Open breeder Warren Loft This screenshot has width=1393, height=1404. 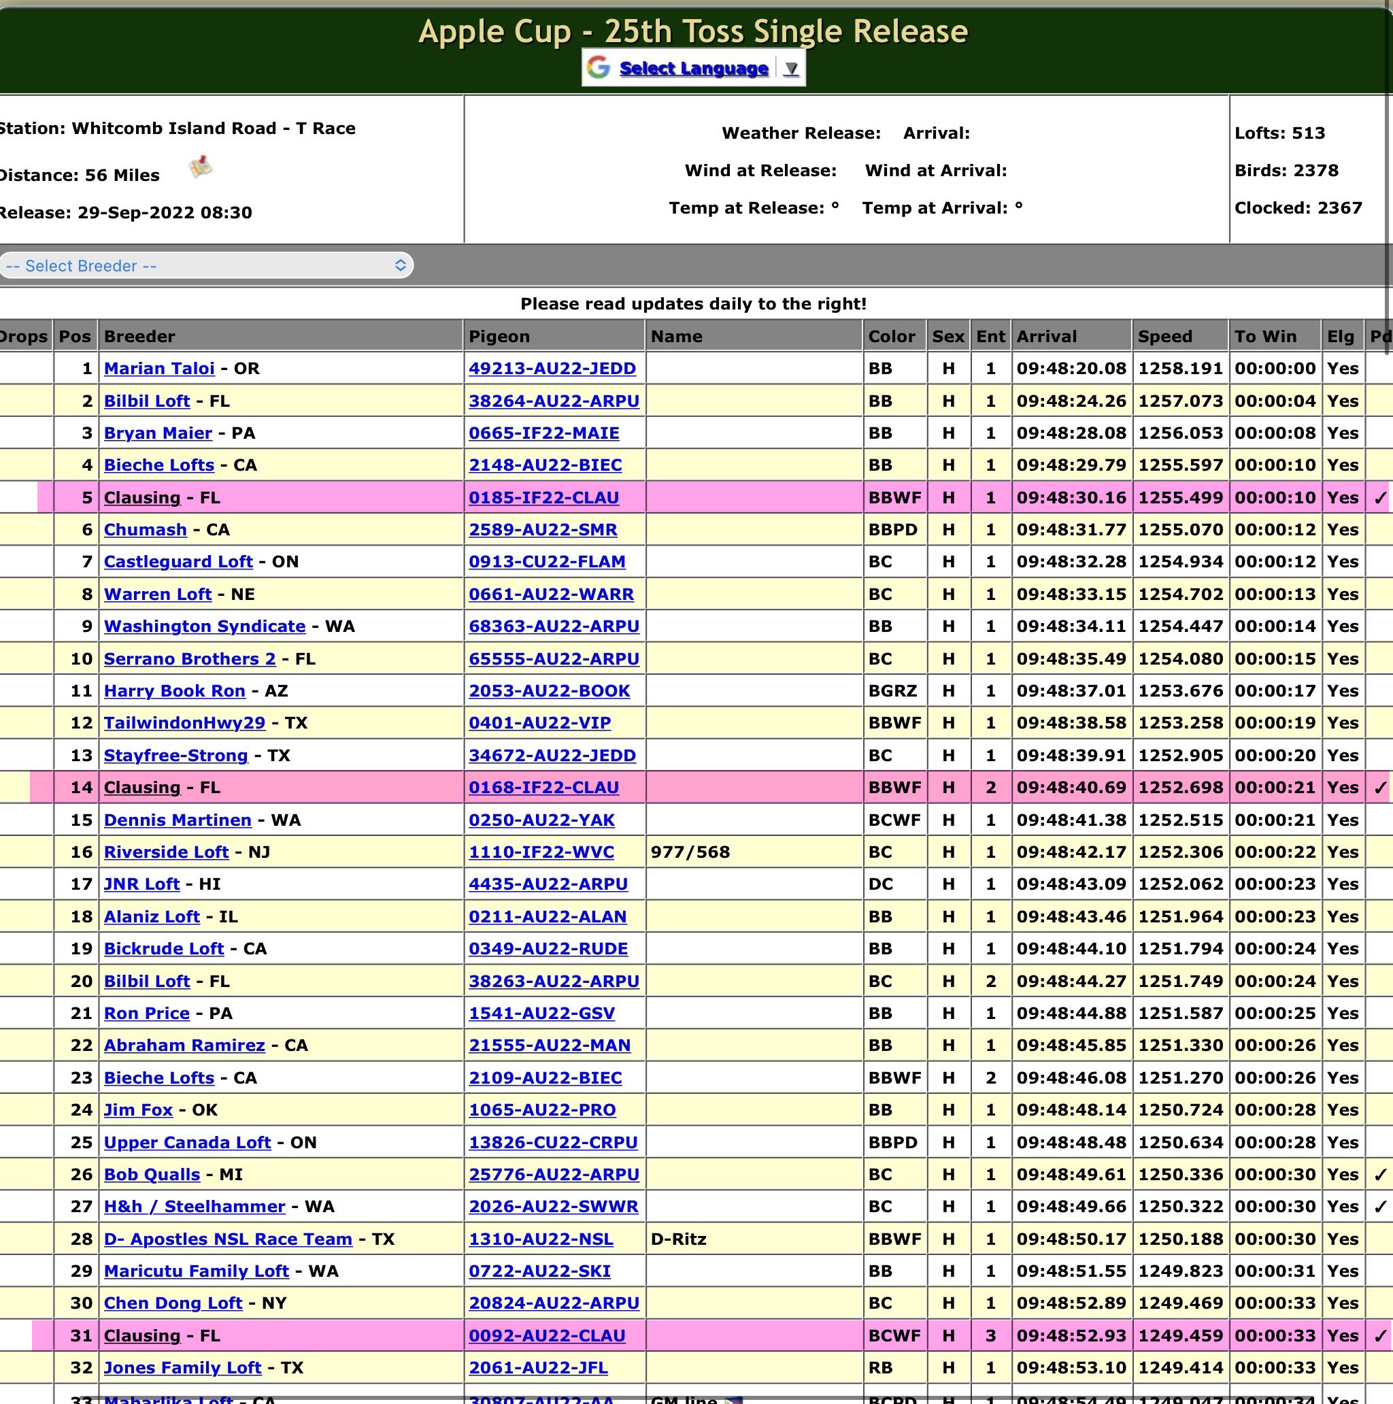158,595
